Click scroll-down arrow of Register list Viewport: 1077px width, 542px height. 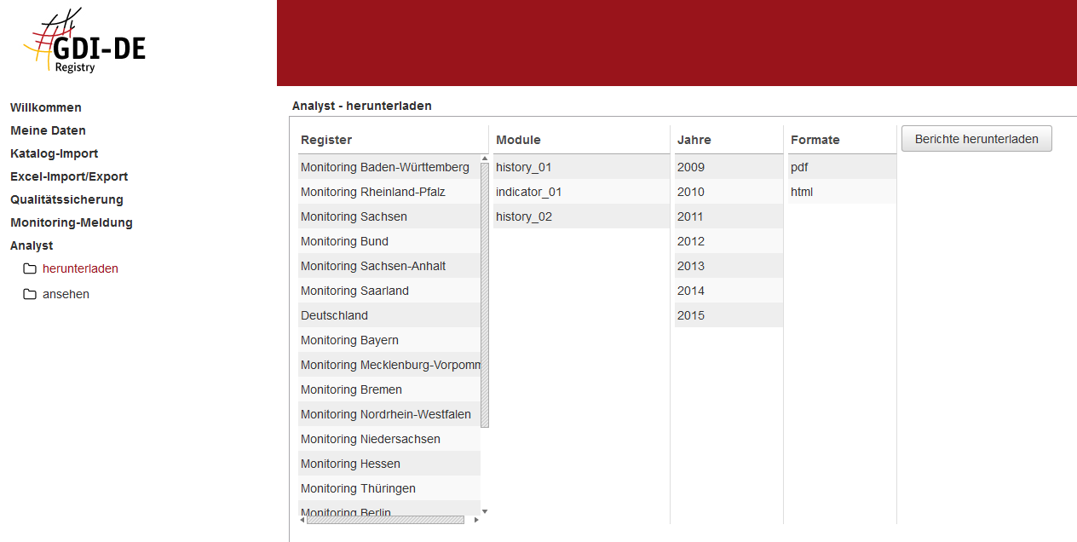485,511
